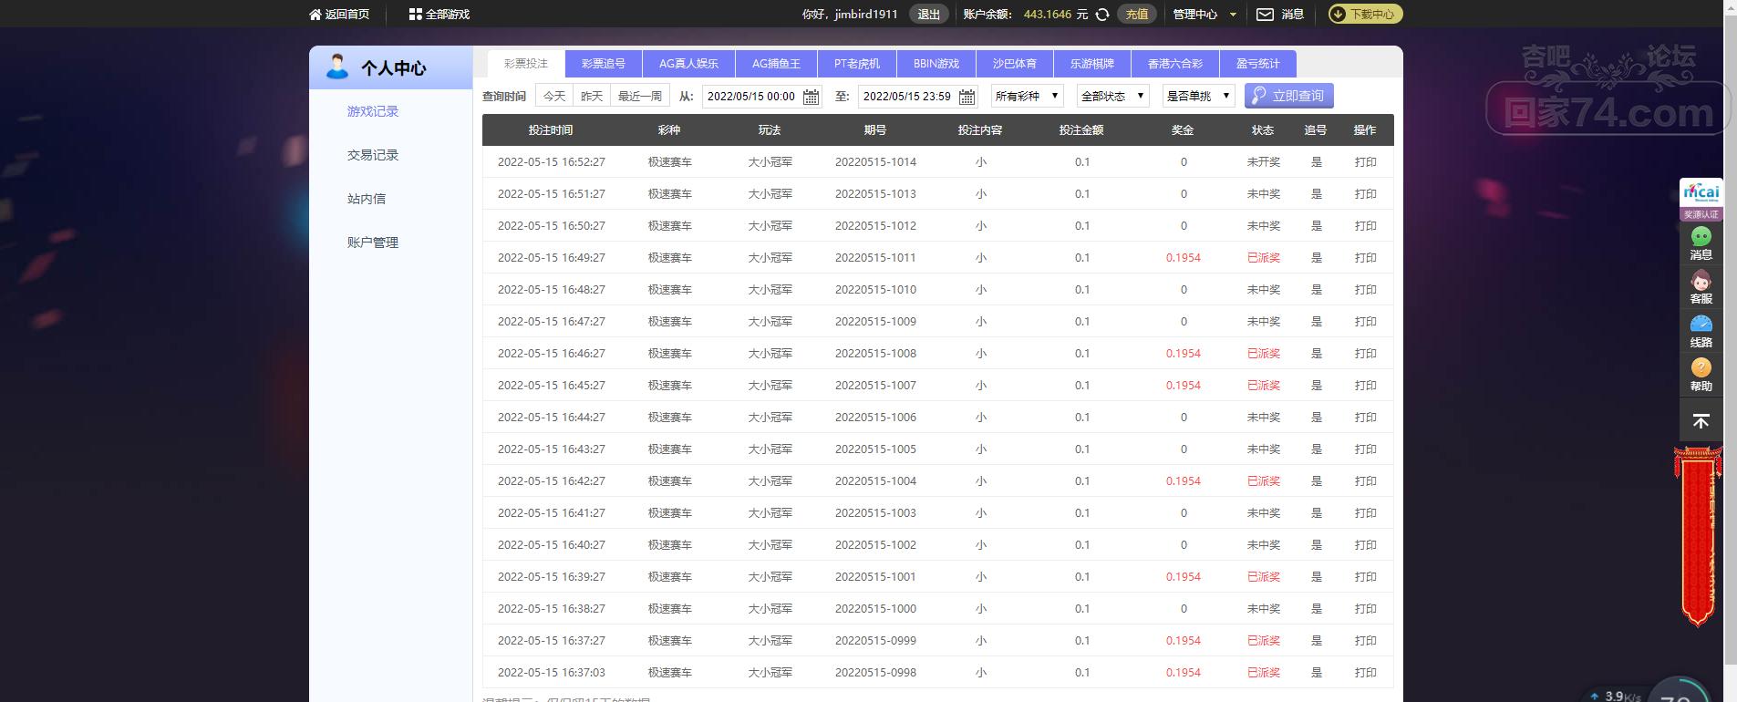This screenshot has width=1737, height=702.
Task: Click 未开奖 status in the first row
Action: point(1264,162)
